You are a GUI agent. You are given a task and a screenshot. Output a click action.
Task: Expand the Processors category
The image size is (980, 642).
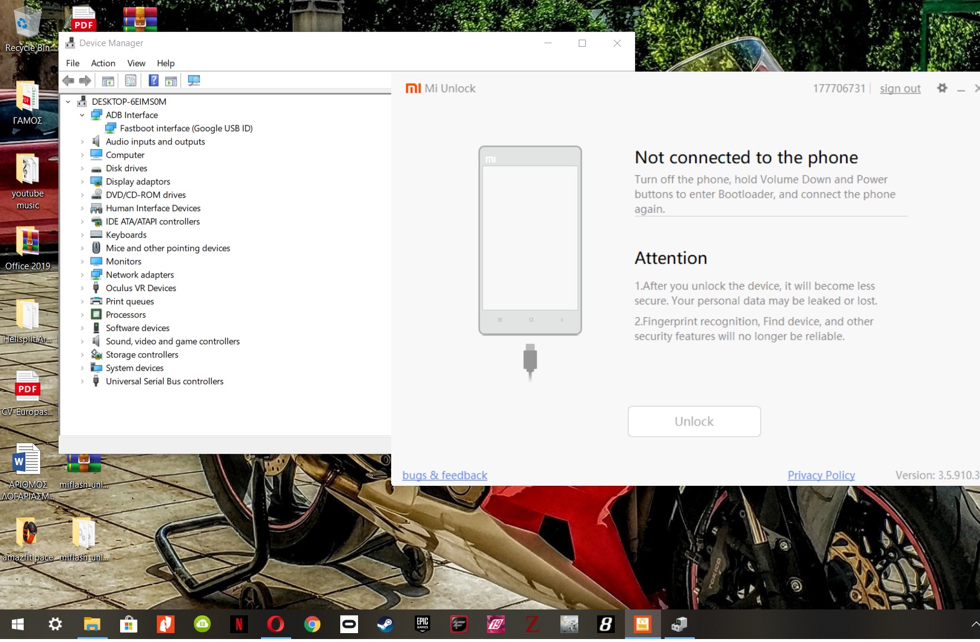[x=82, y=315]
